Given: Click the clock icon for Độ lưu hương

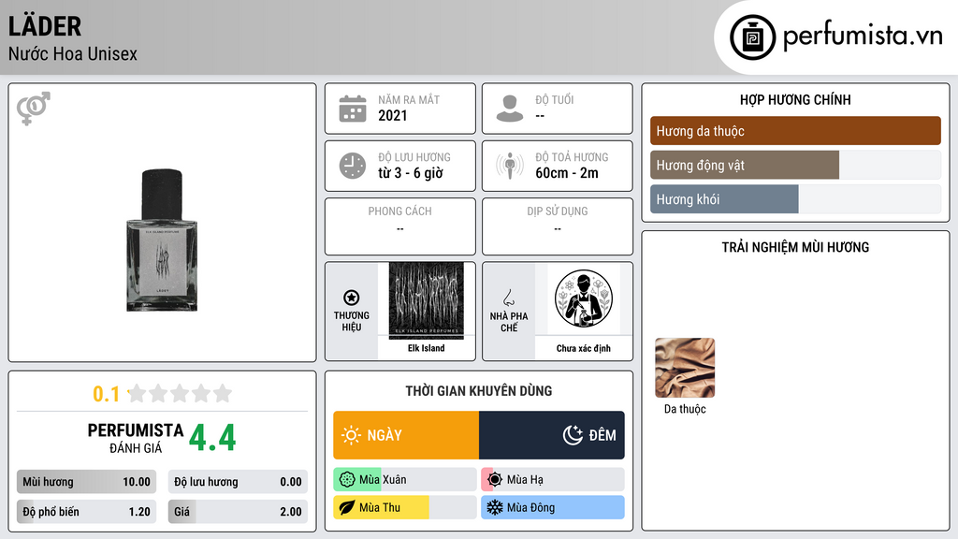Looking at the screenshot, I should 353,166.
